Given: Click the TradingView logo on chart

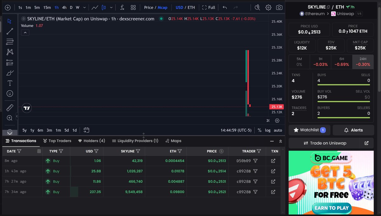Looking at the screenshot, I should 27,108.
